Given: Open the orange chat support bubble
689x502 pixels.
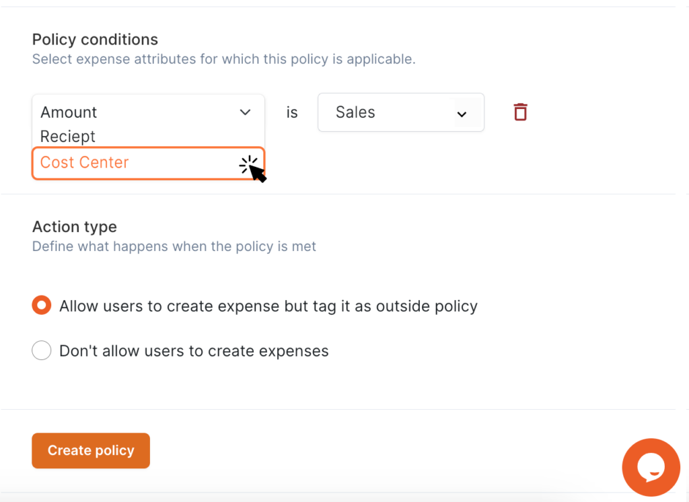Looking at the screenshot, I should tap(651, 467).
